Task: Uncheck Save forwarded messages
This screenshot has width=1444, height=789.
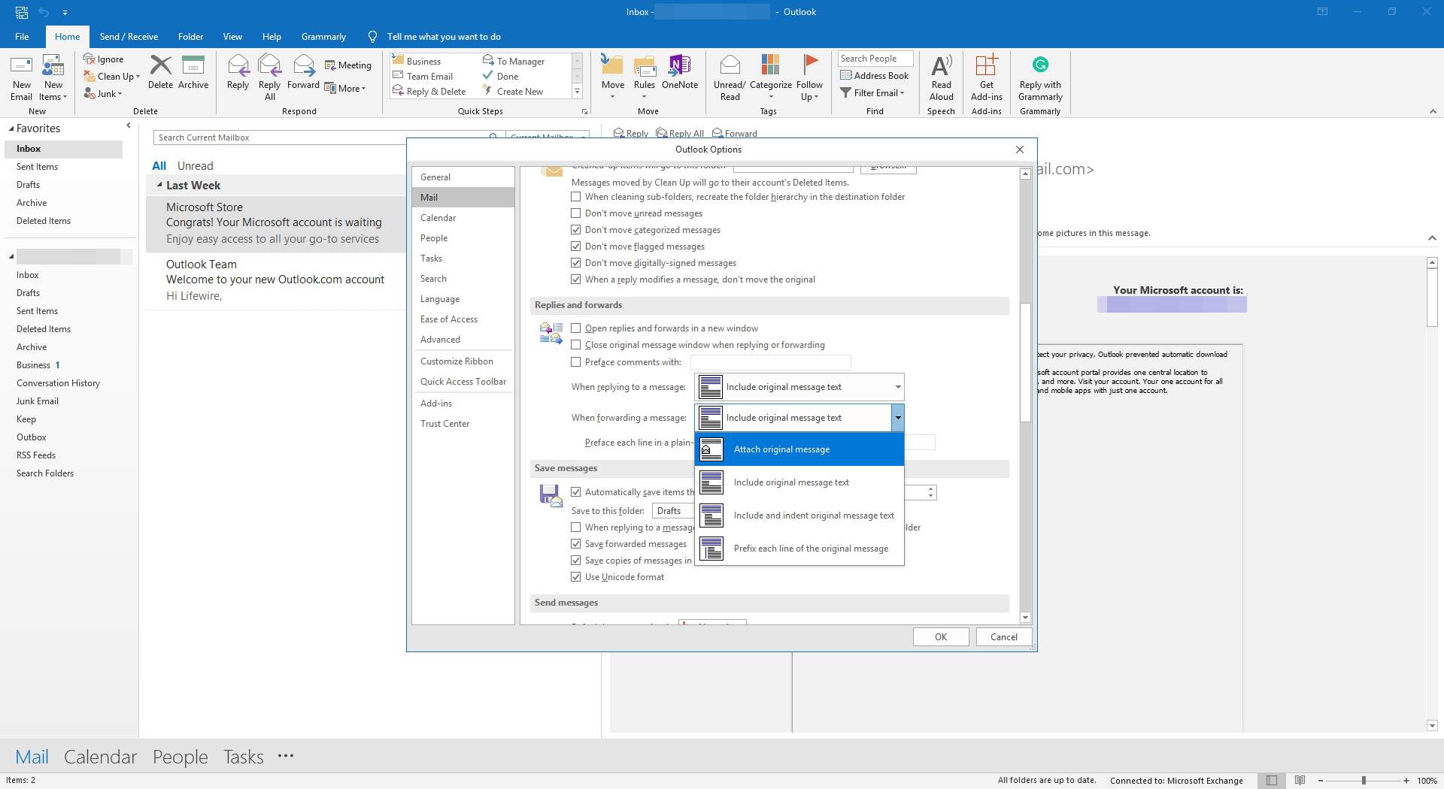Action: tap(576, 544)
